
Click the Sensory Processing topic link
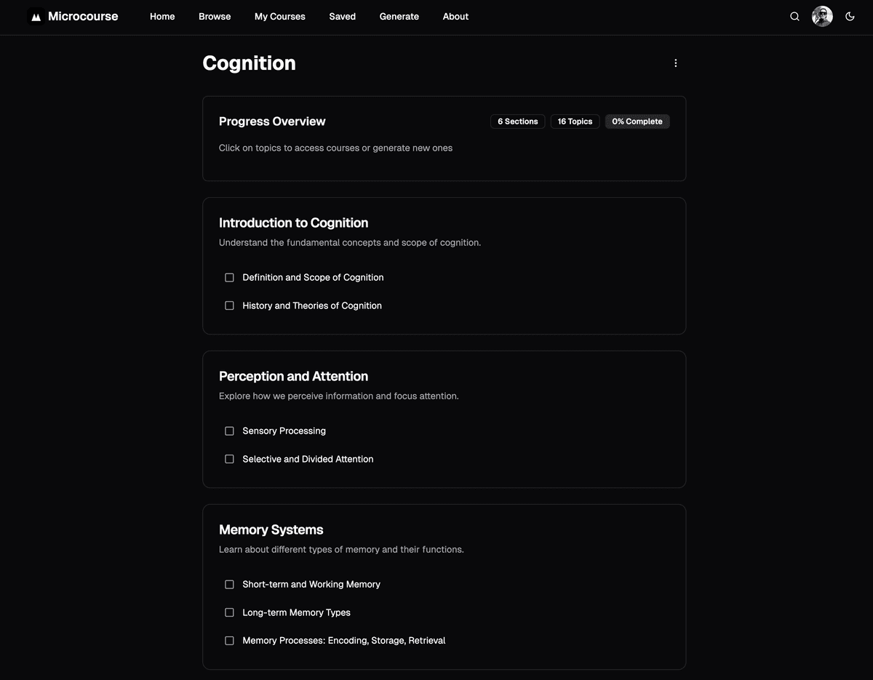pos(284,431)
